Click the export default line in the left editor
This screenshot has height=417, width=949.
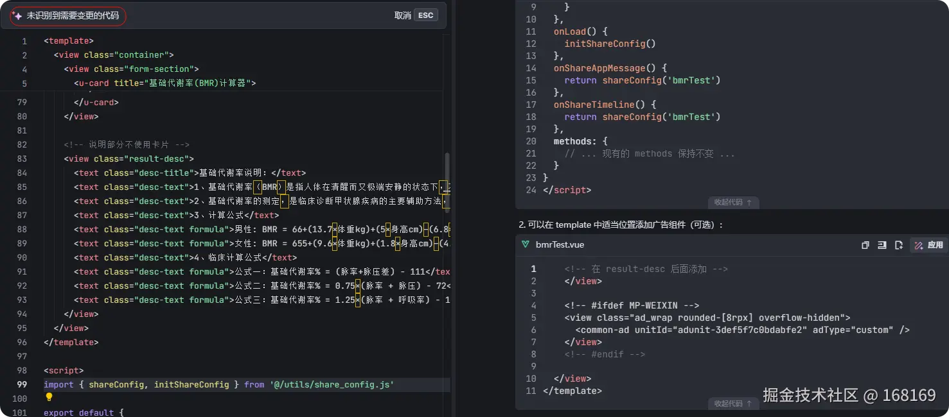pos(84,413)
